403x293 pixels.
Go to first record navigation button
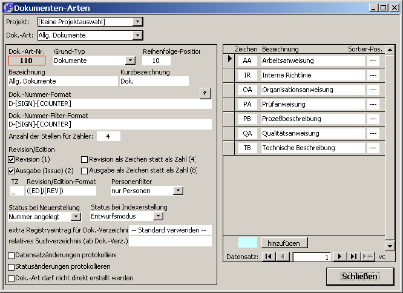tap(268, 257)
